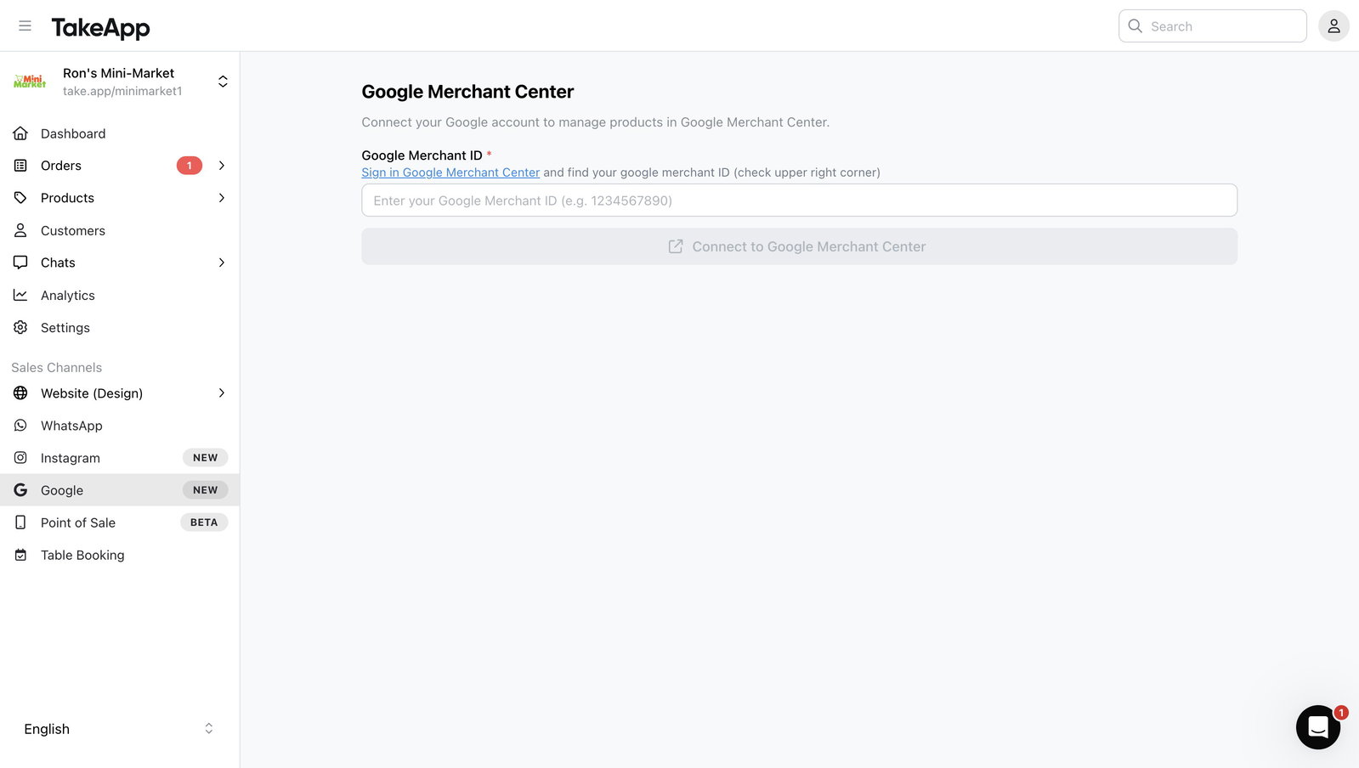This screenshot has width=1359, height=768.
Task: Click the Google G icon
Action: click(20, 490)
